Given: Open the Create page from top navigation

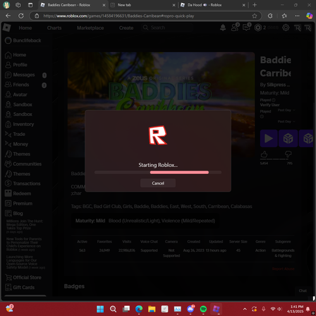Looking at the screenshot, I should (x=126, y=28).
